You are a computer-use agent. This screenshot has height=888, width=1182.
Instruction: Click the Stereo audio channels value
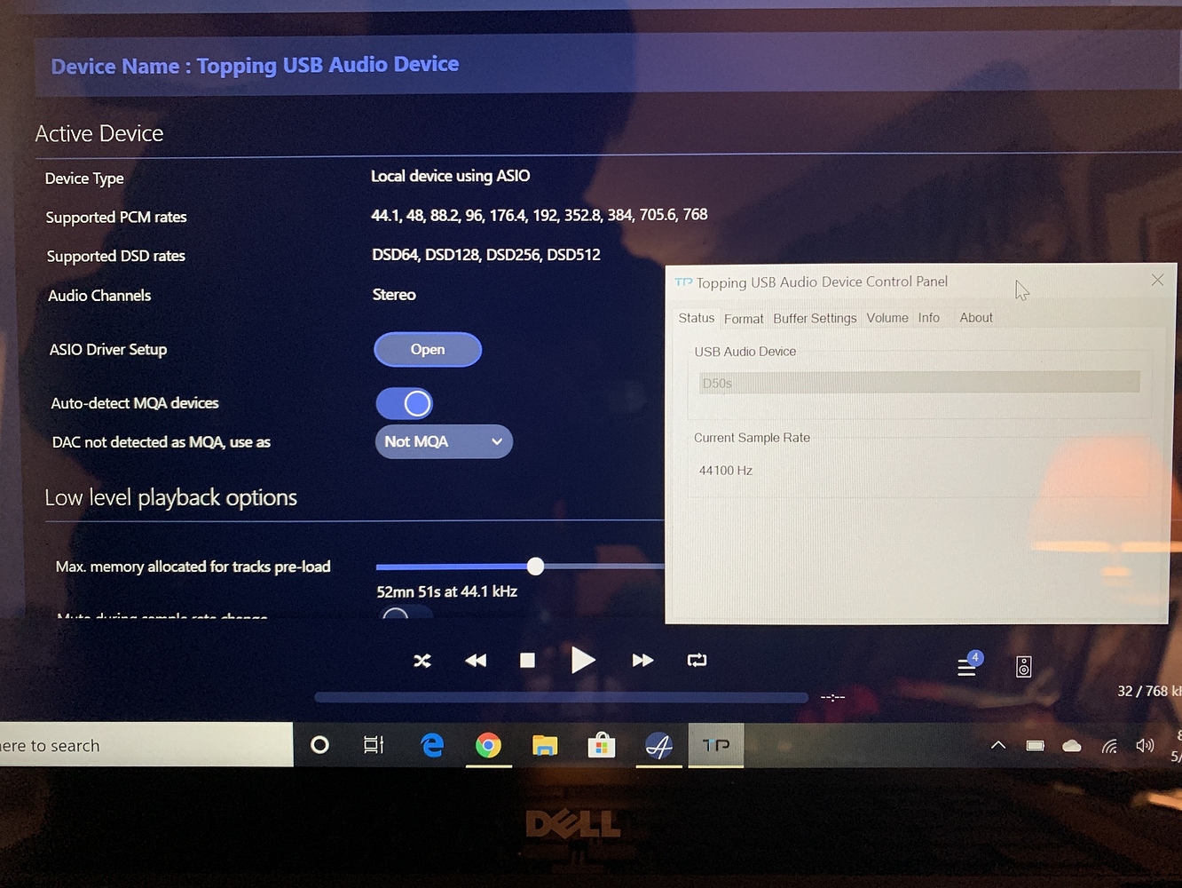(x=394, y=295)
